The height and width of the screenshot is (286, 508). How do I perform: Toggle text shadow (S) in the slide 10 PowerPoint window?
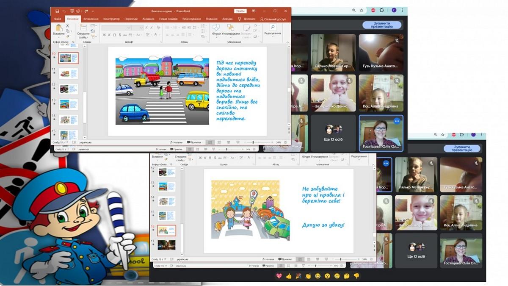[x=120, y=35]
